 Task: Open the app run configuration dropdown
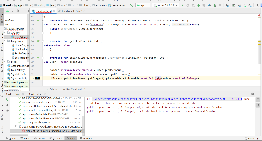pos(143,5)
